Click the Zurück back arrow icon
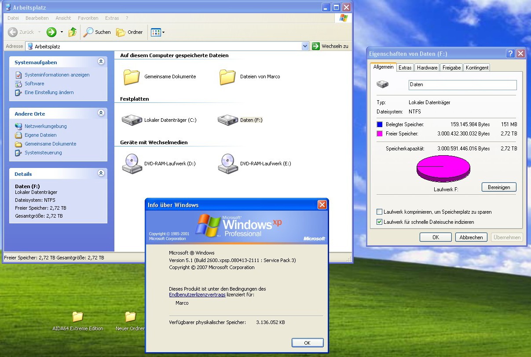Image resolution: width=531 pixels, height=357 pixels. 13,32
